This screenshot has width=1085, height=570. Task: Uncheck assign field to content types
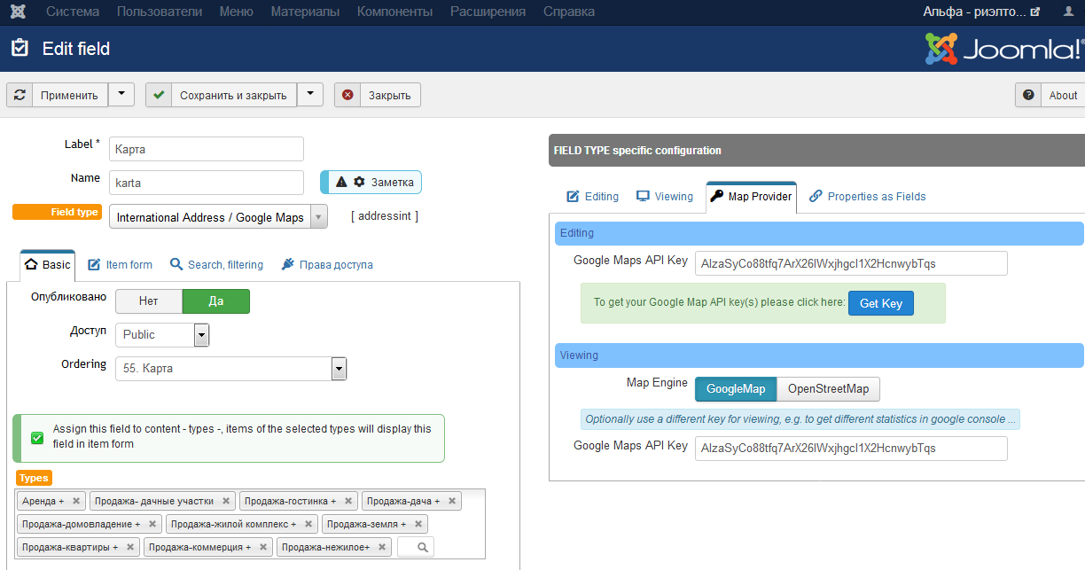[x=37, y=437]
